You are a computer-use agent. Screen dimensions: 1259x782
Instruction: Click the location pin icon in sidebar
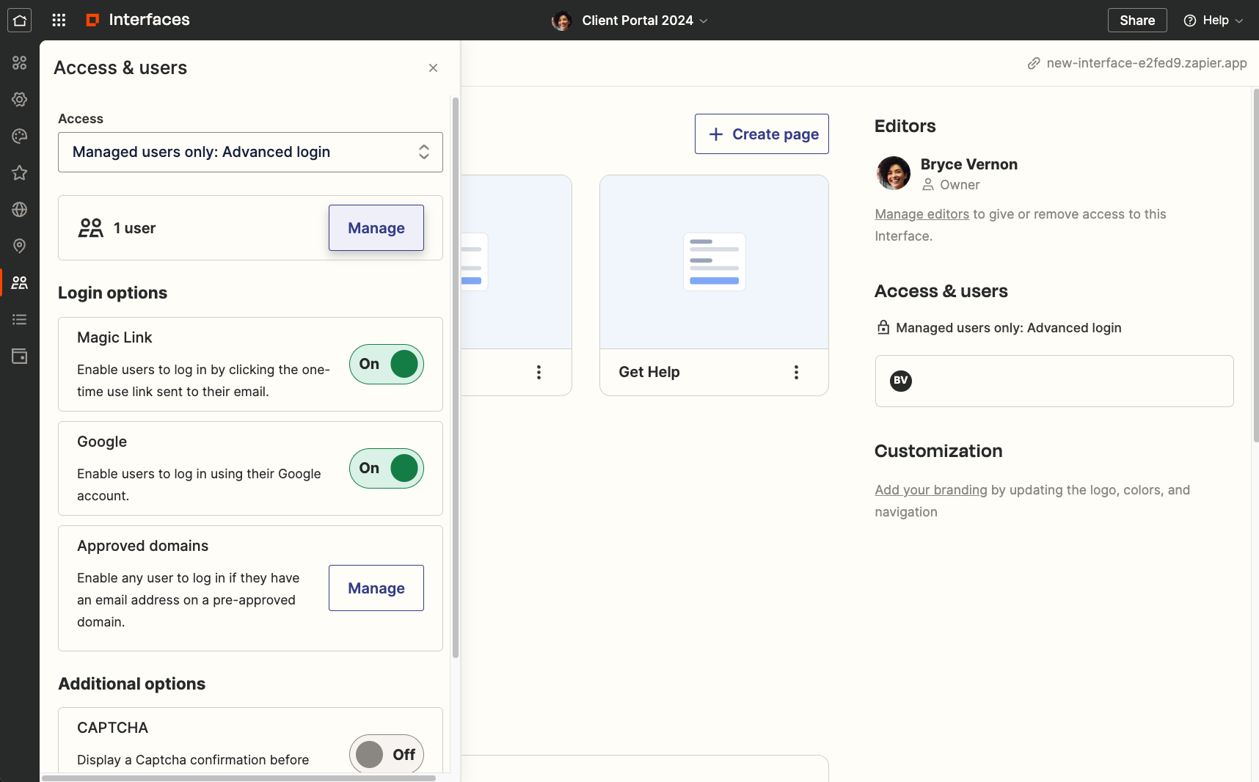tap(20, 246)
